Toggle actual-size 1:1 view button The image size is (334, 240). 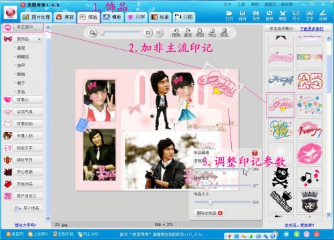coord(158,33)
